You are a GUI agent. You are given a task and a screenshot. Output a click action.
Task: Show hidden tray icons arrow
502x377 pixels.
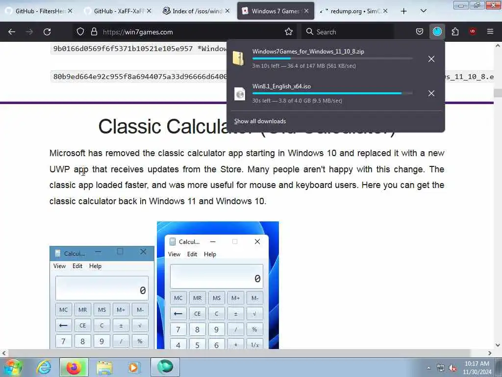click(x=428, y=368)
